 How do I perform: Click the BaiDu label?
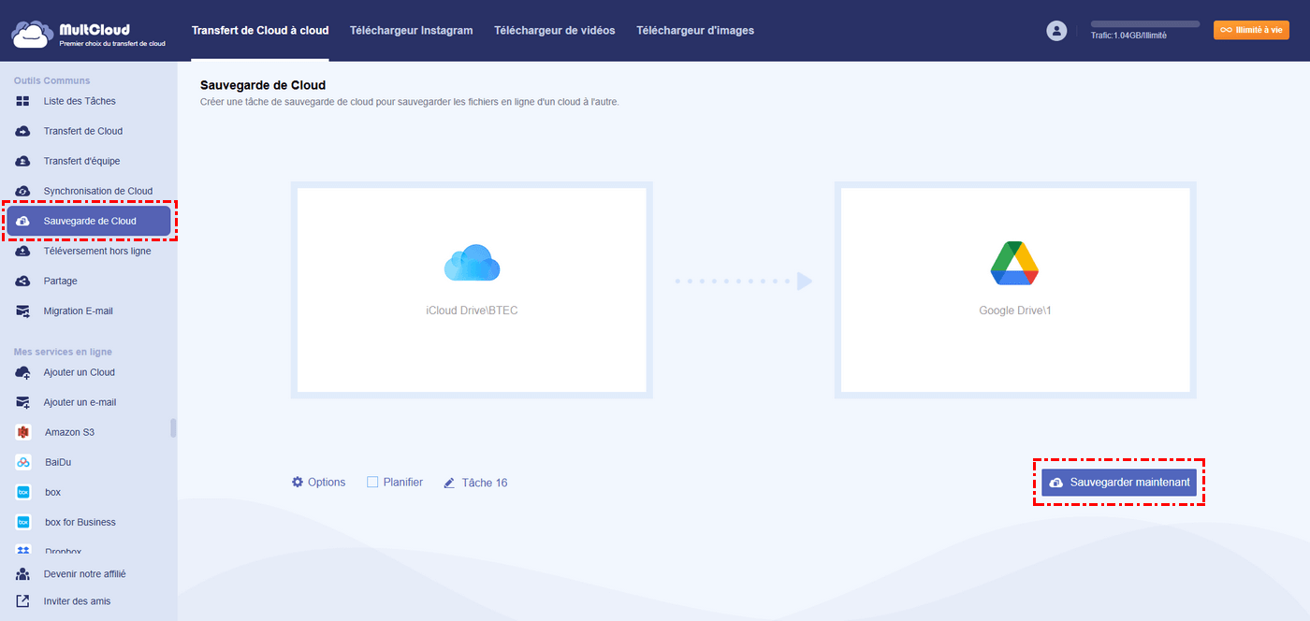click(58, 462)
